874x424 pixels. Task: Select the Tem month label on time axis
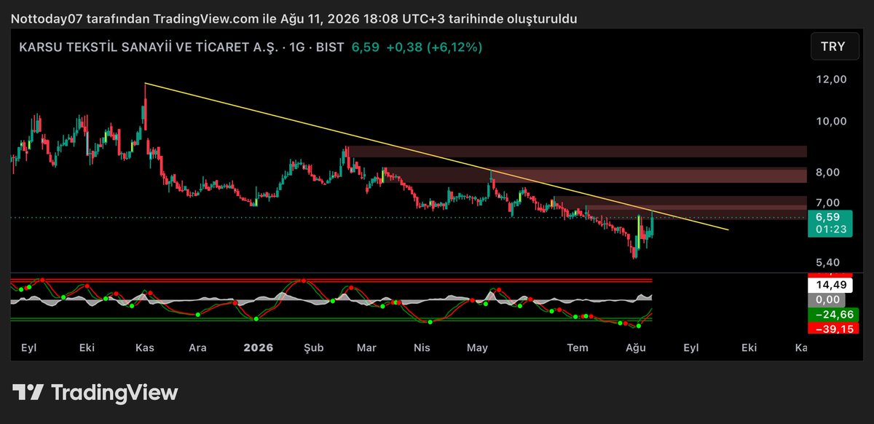pyautogui.click(x=578, y=348)
